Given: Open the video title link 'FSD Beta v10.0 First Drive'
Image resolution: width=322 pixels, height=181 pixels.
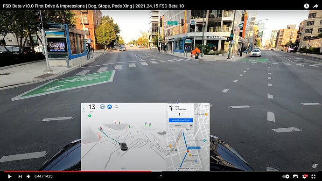Looking at the screenshot, I should pyautogui.click(x=93, y=6).
